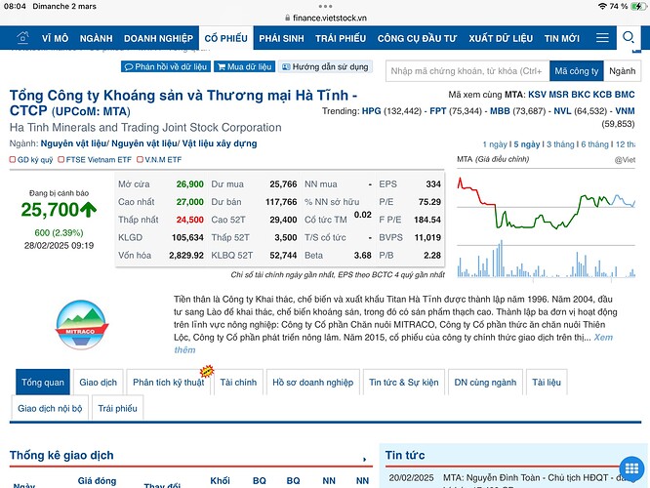Open the CỔ PHIẾU menu
The image size is (650, 488).
point(226,38)
